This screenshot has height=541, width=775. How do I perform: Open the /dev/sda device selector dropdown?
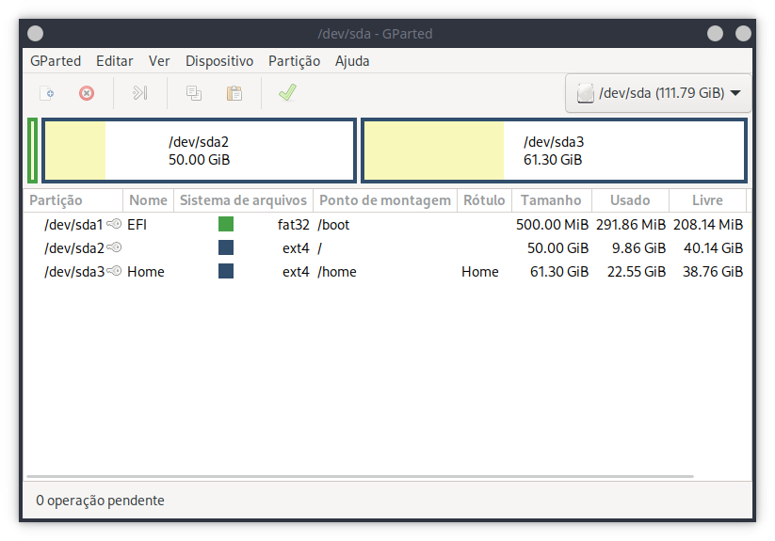coord(657,93)
